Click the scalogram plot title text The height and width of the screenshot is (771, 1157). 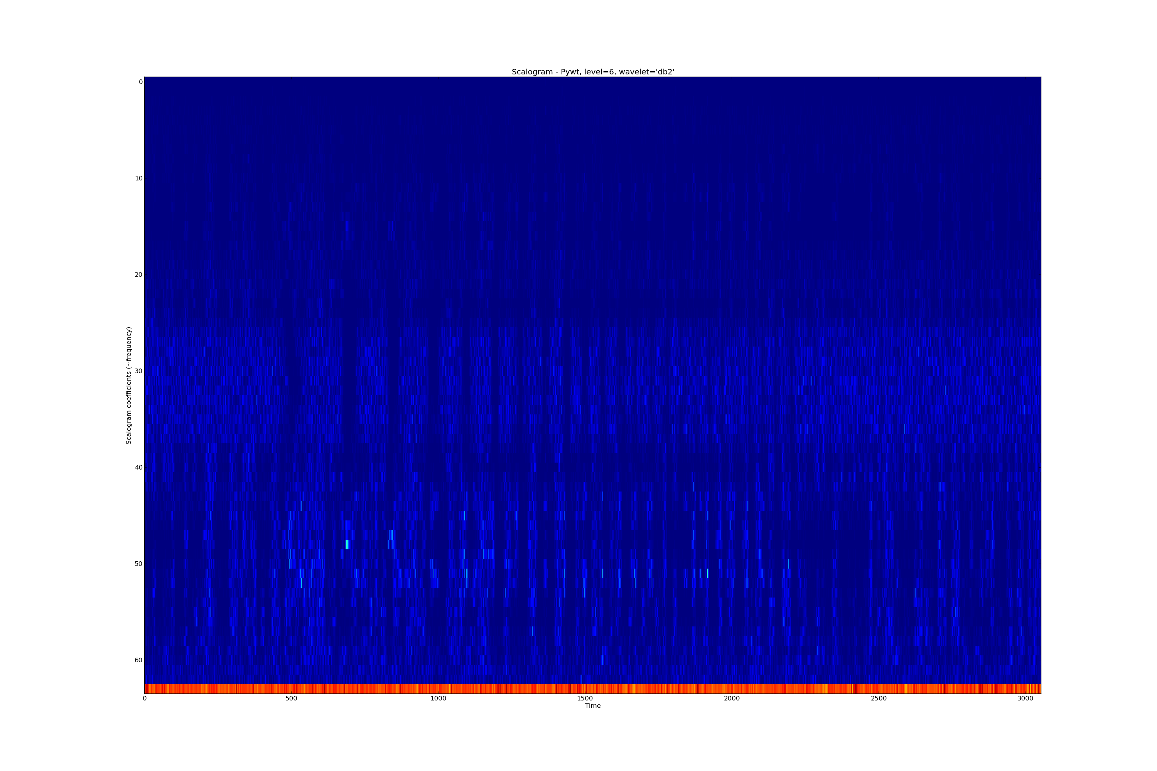tap(592, 72)
